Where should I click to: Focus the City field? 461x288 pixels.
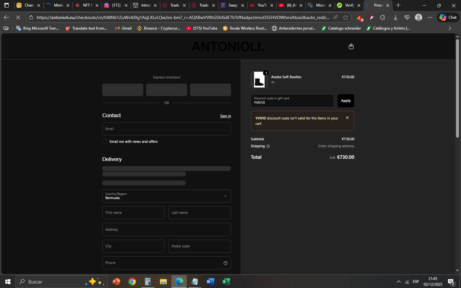[133, 246]
